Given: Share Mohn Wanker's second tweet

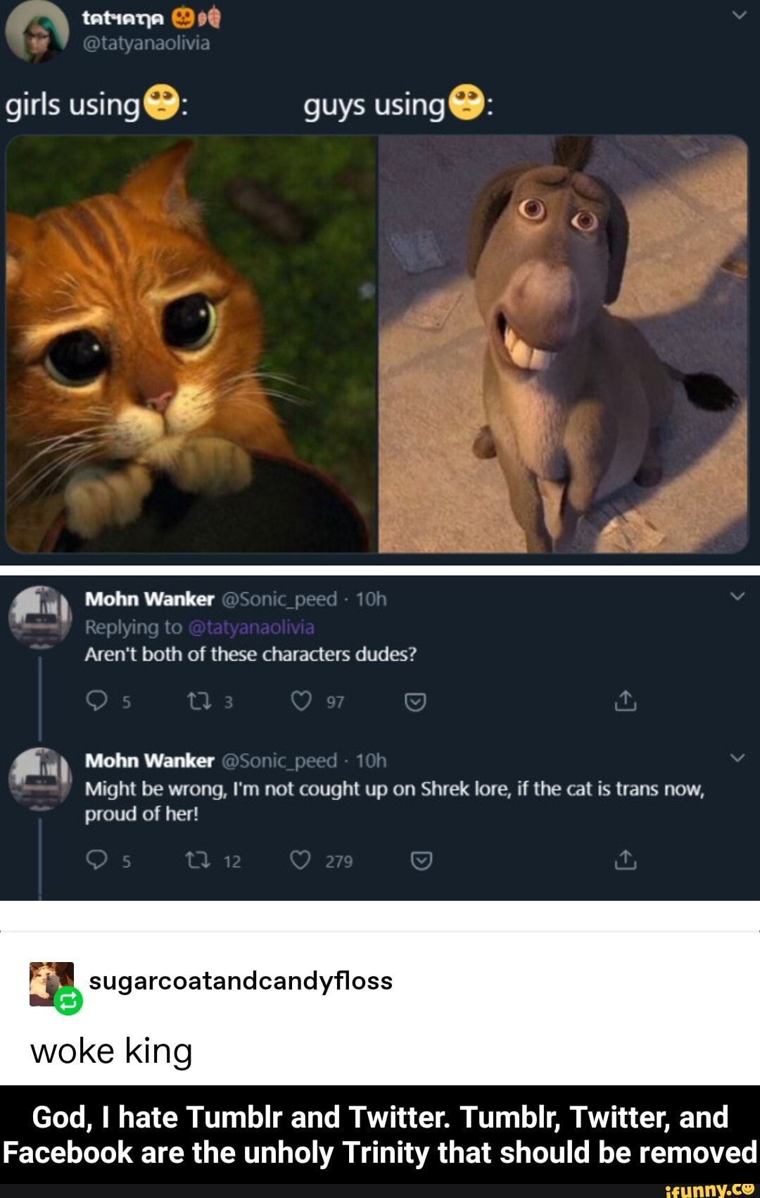Looking at the screenshot, I should tap(626, 860).
